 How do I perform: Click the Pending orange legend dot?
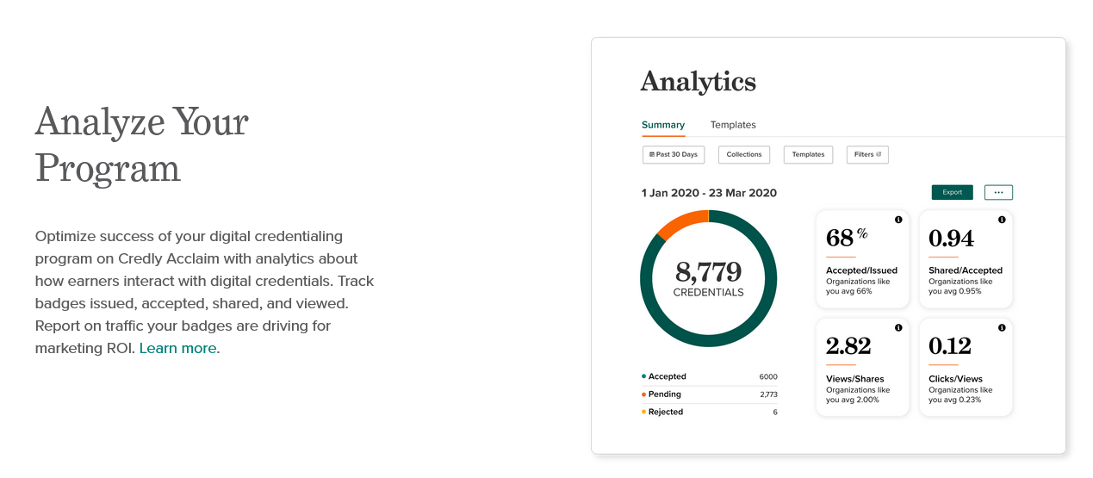[x=643, y=394]
